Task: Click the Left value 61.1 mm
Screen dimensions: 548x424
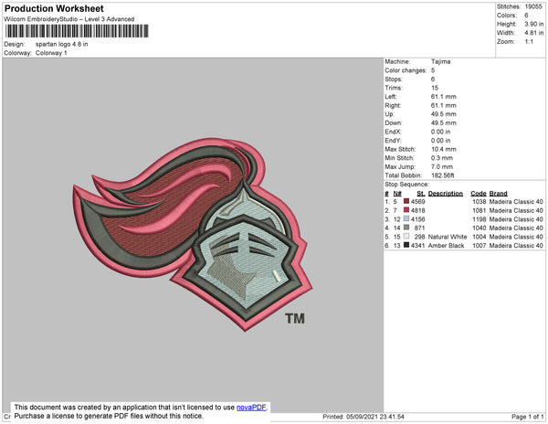Action: (444, 97)
